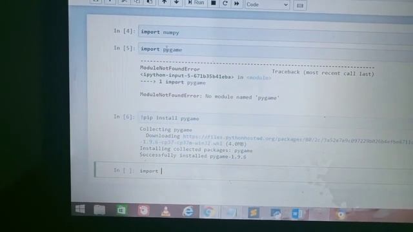Click 'Successfully installed pygame-1.9.6' line

click(x=193, y=156)
